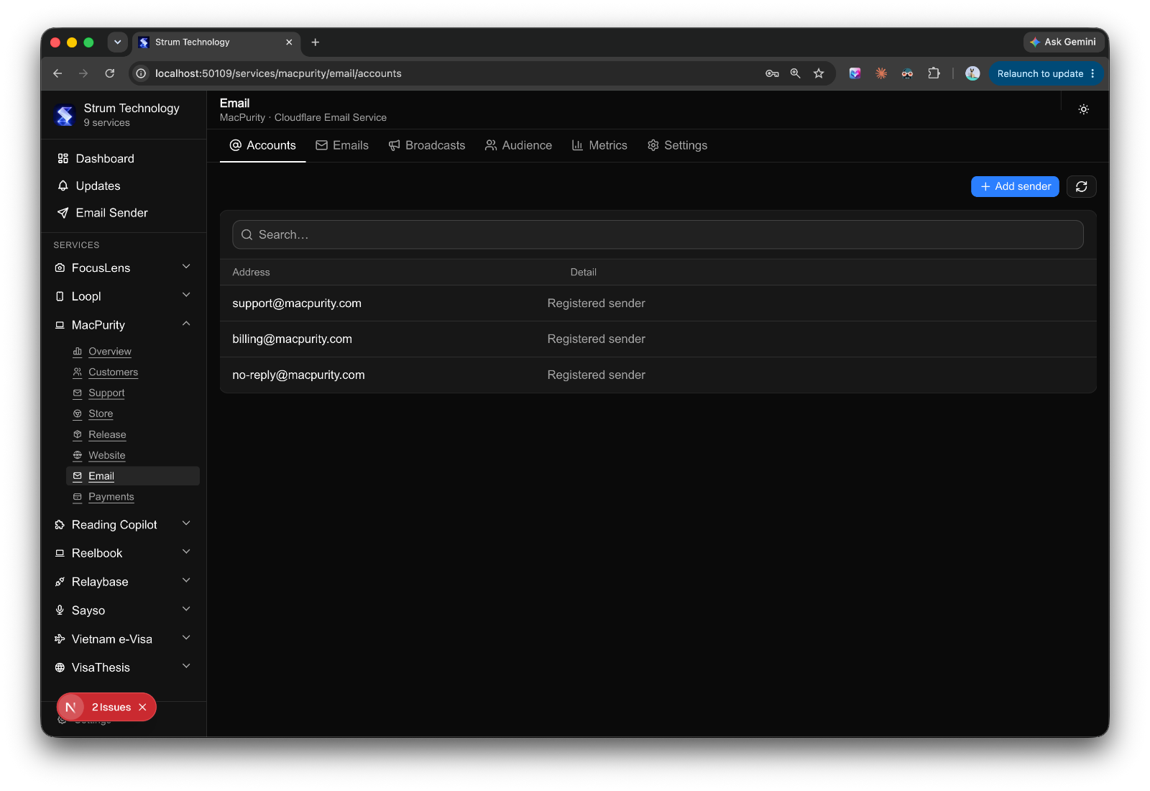Toggle the light/dark theme sun icon
The height and width of the screenshot is (791, 1150).
[x=1083, y=109]
